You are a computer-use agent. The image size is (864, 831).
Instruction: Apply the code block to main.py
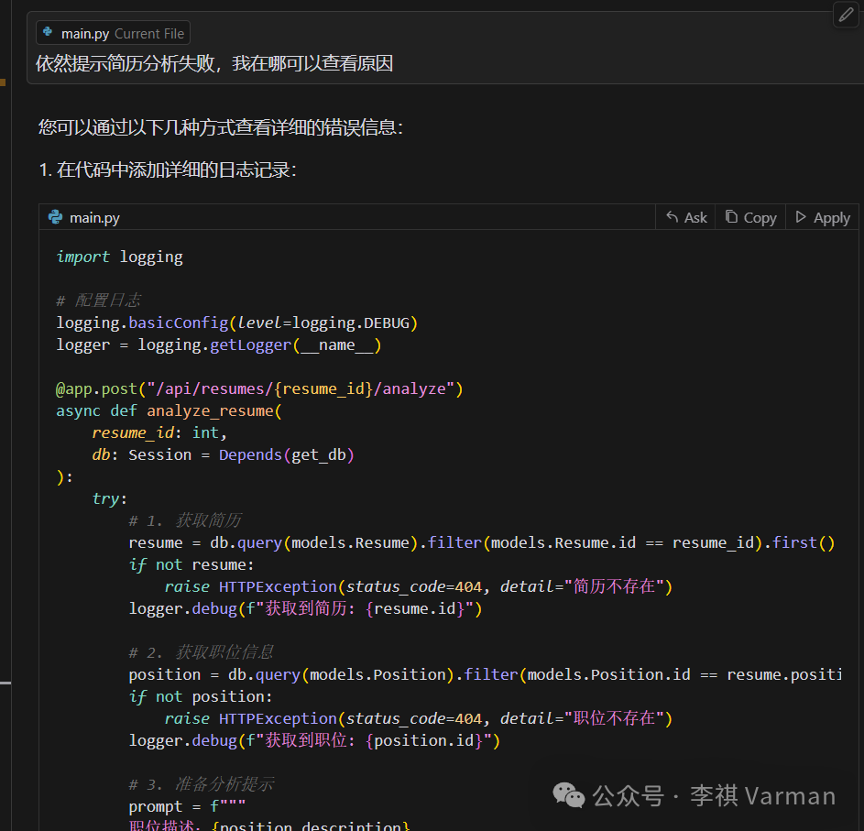[822, 218]
